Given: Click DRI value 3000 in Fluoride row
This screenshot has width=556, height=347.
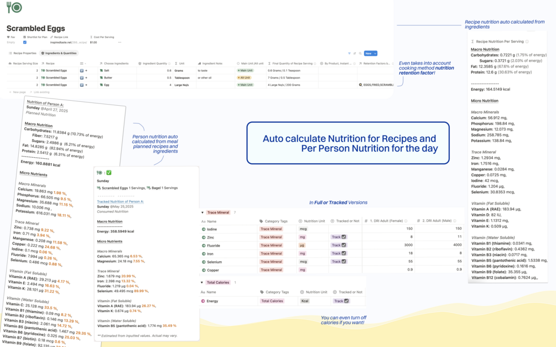Looking at the screenshot, I should [x=408, y=245].
